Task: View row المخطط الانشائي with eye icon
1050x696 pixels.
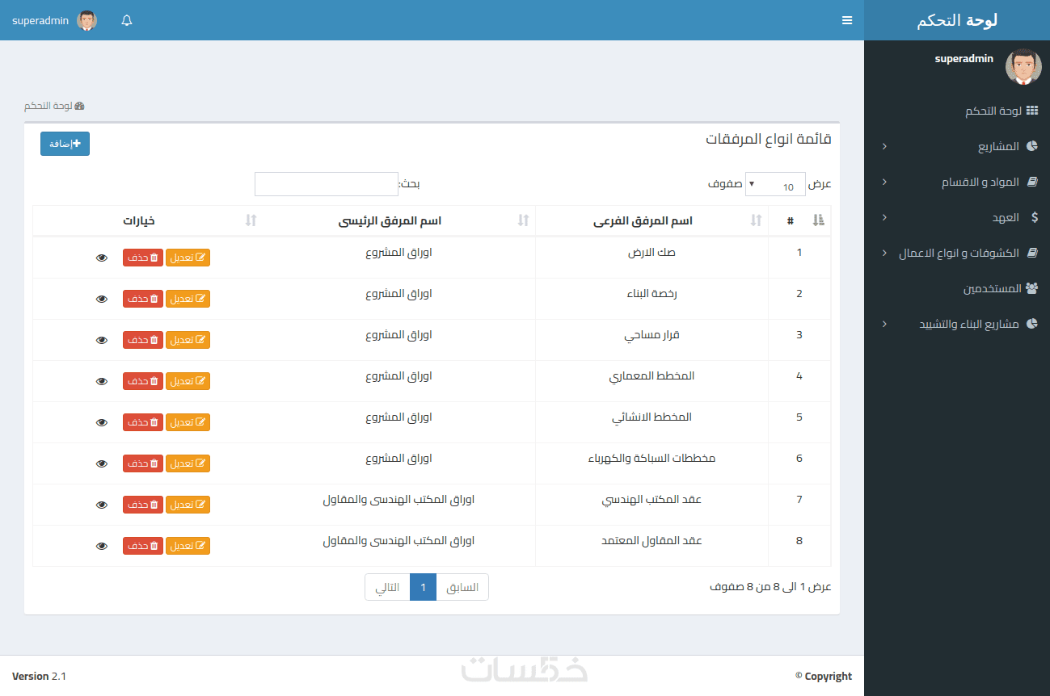Action: coord(101,422)
